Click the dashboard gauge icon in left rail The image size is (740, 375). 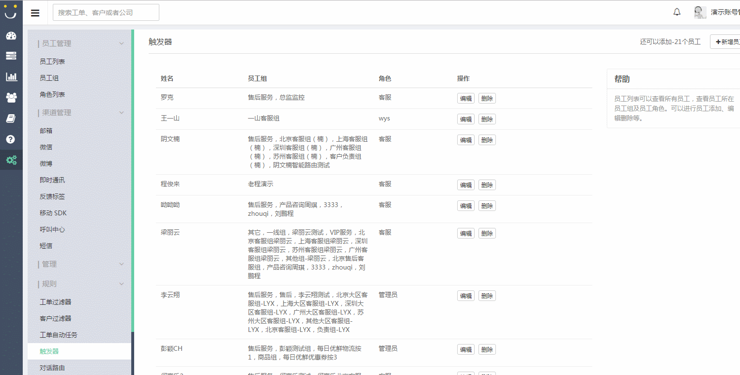tap(11, 36)
